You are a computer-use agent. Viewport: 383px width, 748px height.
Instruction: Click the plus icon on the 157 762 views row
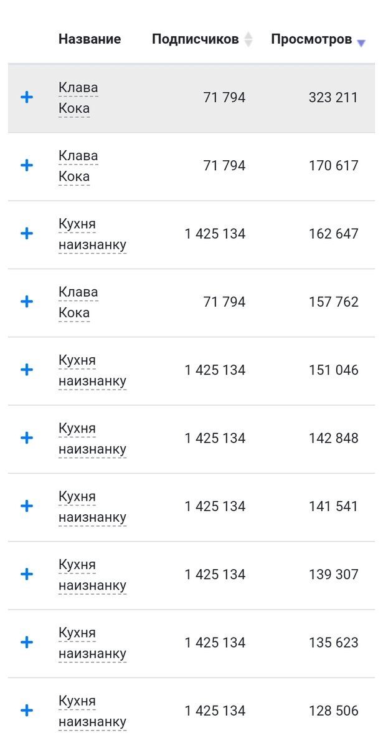(x=27, y=302)
